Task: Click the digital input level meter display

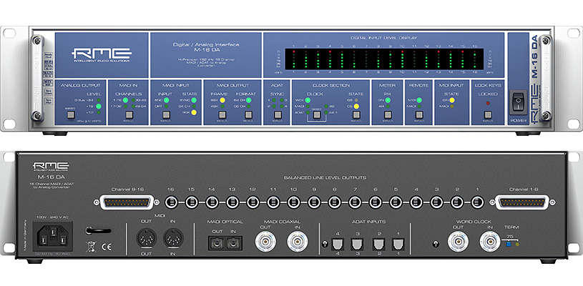Action: tap(384, 59)
